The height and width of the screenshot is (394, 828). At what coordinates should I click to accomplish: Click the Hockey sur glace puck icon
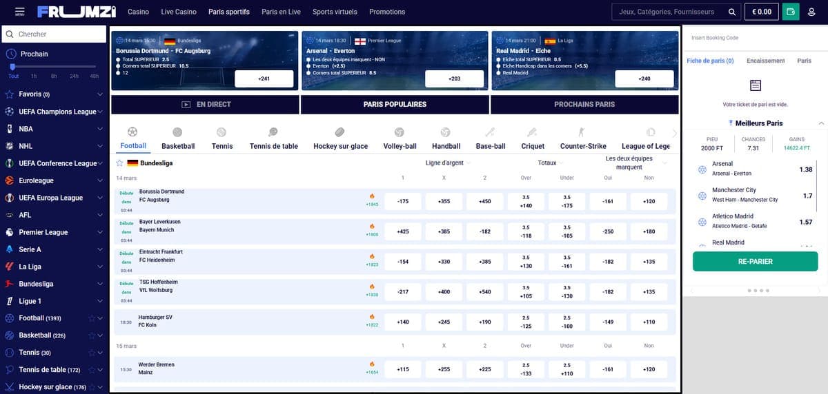[x=339, y=132]
